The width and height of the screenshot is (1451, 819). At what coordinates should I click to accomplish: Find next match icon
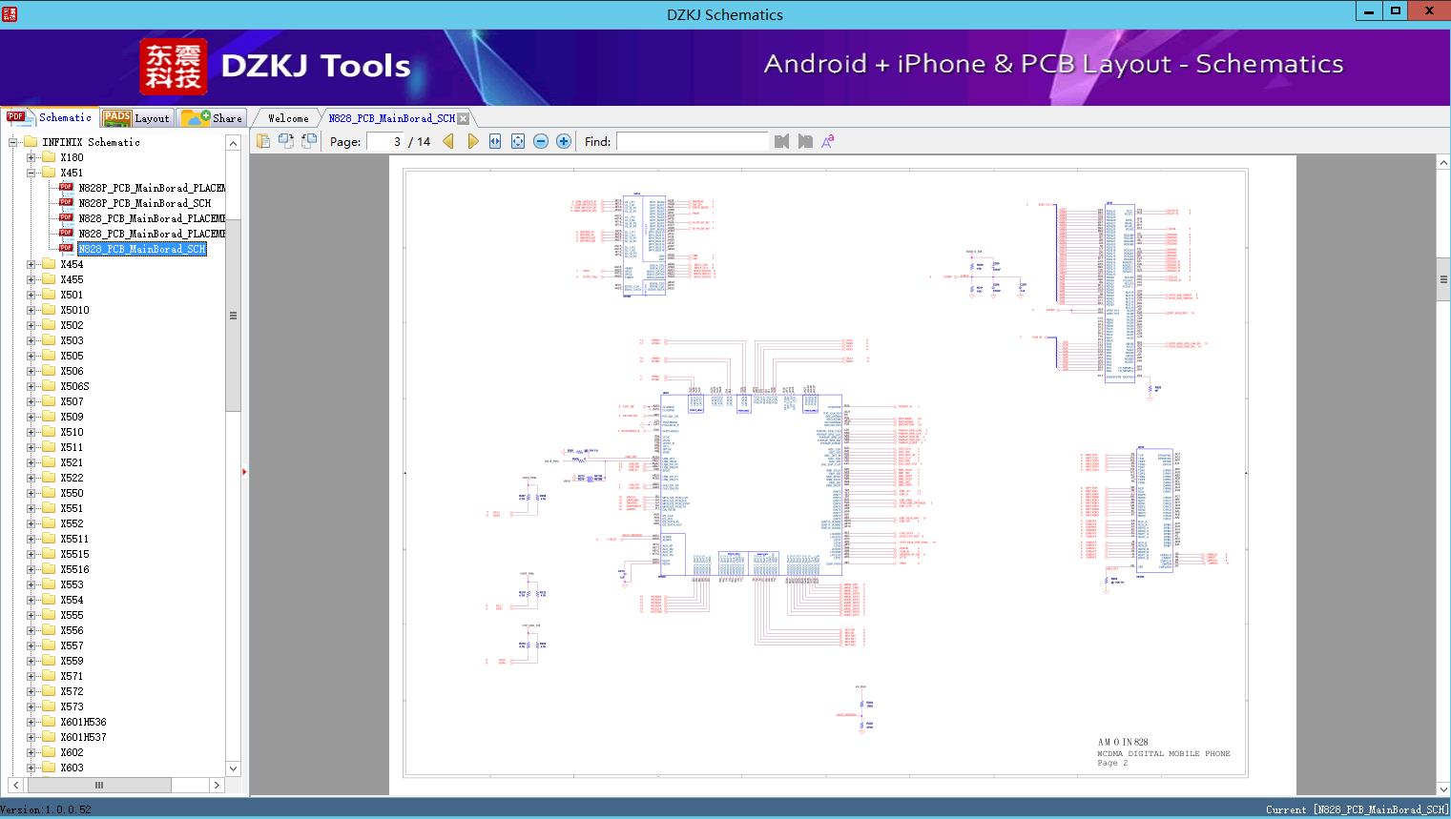click(x=805, y=141)
